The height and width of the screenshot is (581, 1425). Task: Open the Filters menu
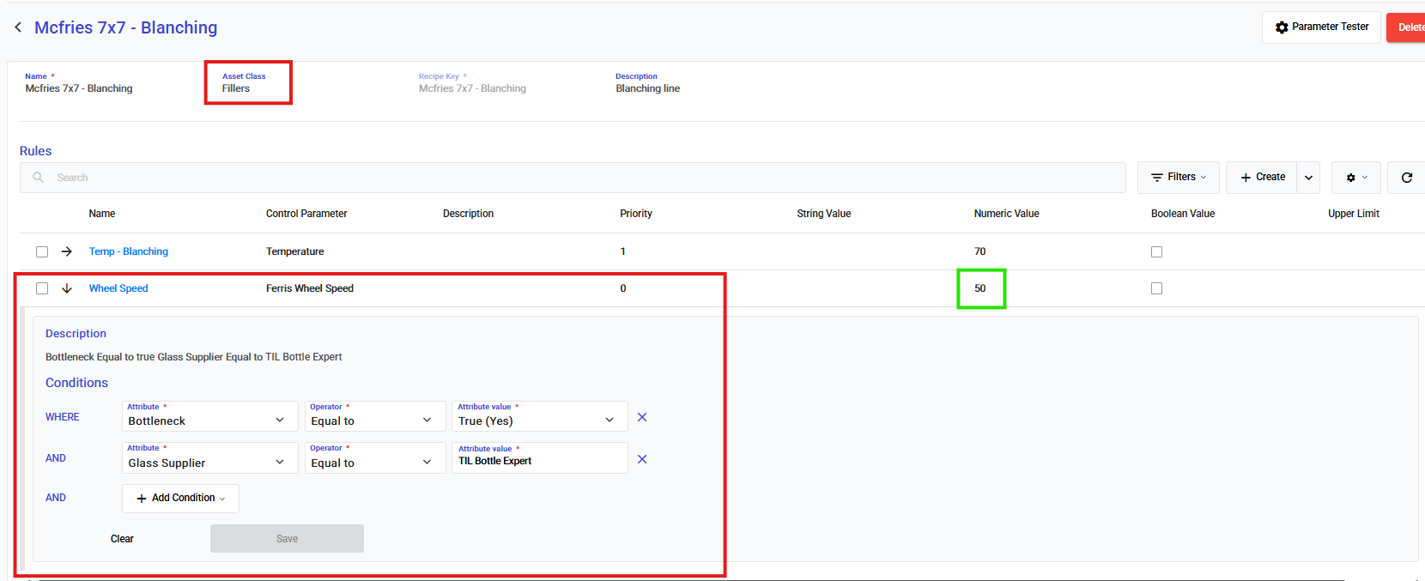[x=1178, y=178]
